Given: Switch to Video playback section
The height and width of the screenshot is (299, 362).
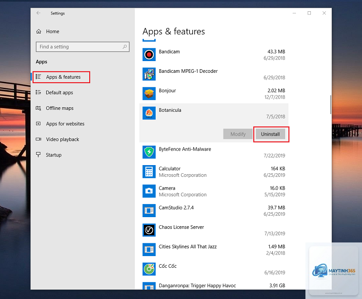Looking at the screenshot, I should pyautogui.click(x=62, y=139).
